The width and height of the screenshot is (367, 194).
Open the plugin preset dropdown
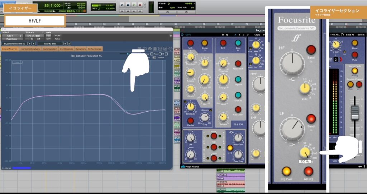35,36
